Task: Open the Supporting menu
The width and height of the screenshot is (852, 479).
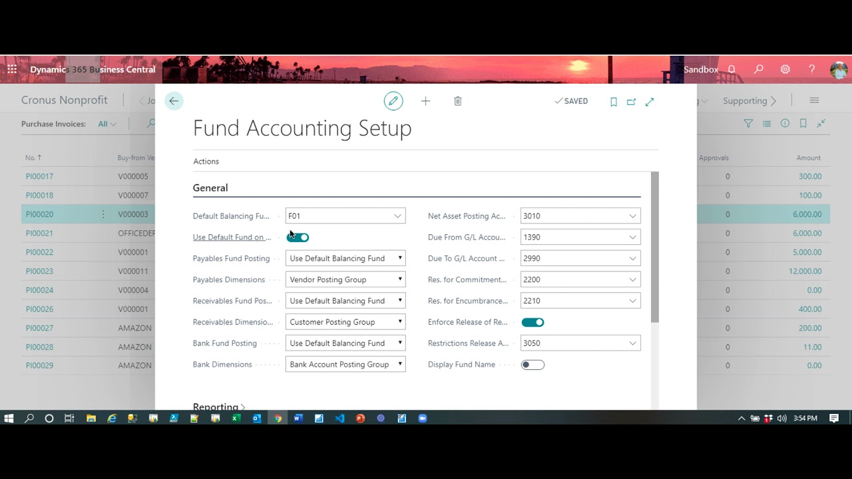Action: 749,100
